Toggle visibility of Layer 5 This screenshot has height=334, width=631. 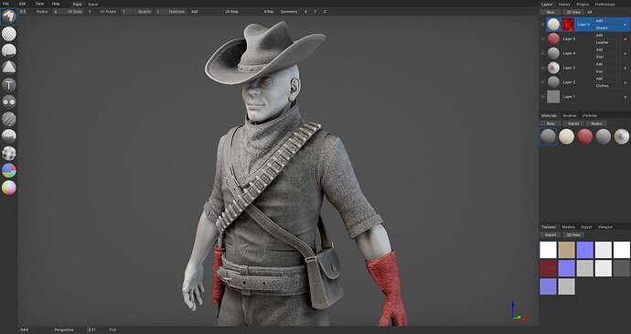542,39
